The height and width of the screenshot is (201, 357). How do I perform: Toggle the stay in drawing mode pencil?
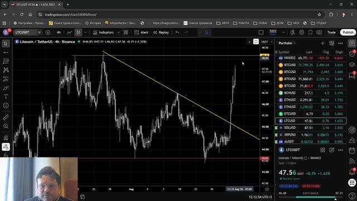point(6,147)
